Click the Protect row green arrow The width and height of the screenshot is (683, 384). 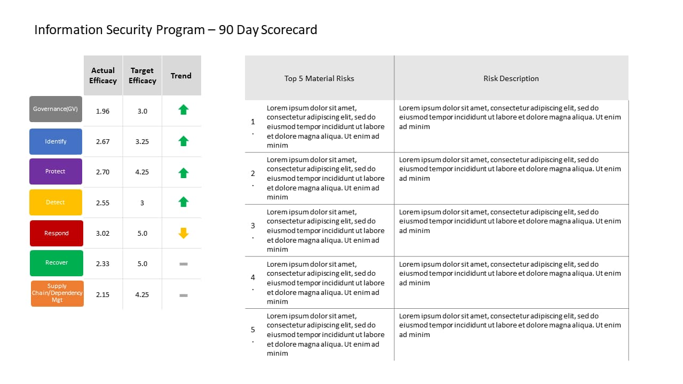(x=184, y=173)
